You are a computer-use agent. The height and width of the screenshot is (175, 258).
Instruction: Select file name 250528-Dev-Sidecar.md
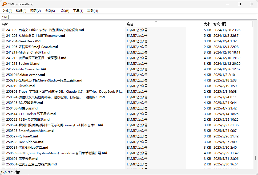coord(25,142)
